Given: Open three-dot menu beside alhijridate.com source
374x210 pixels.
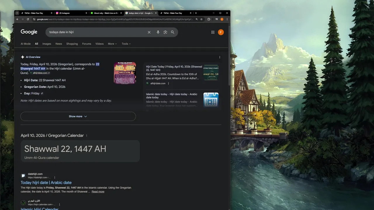Looking at the screenshot, I should click(168, 83).
